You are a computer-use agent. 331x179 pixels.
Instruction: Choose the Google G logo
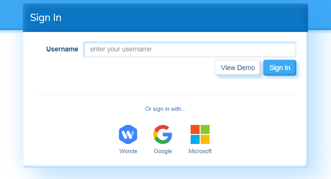(x=163, y=134)
